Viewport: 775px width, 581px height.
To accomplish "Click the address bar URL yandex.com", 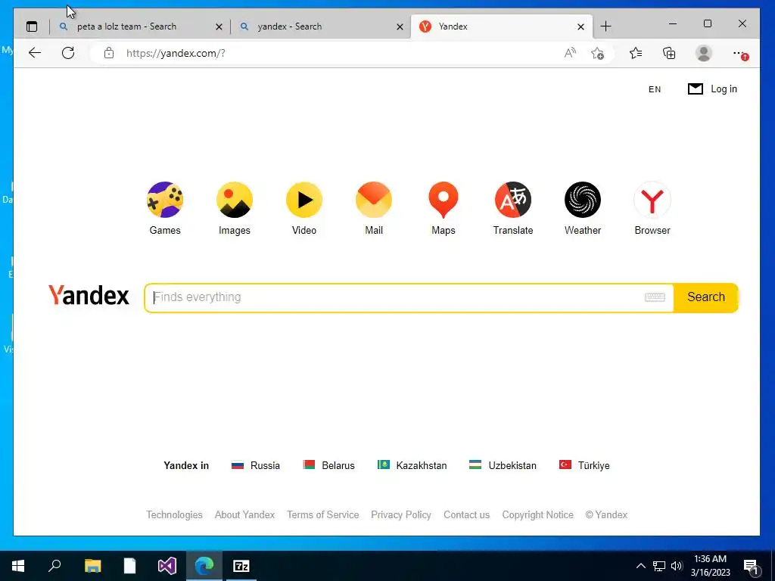I will click(176, 54).
